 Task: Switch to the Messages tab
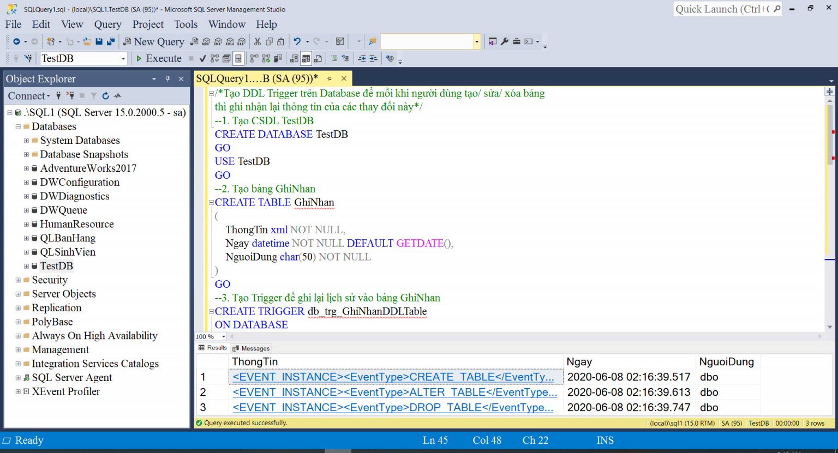click(251, 348)
